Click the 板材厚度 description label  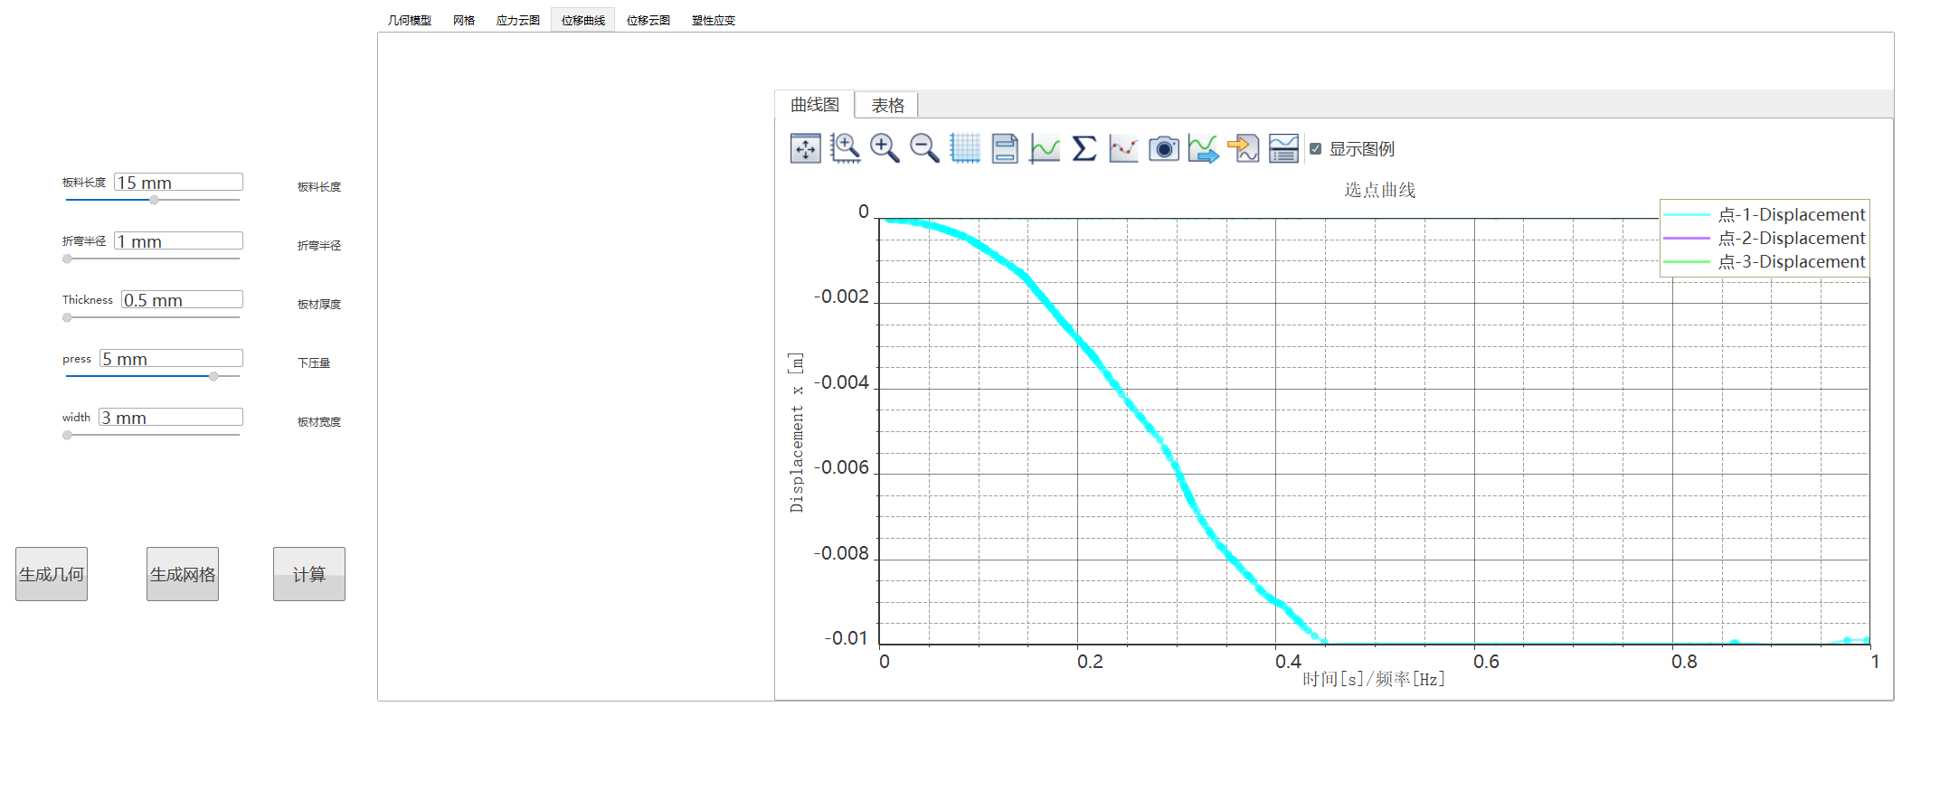319,304
